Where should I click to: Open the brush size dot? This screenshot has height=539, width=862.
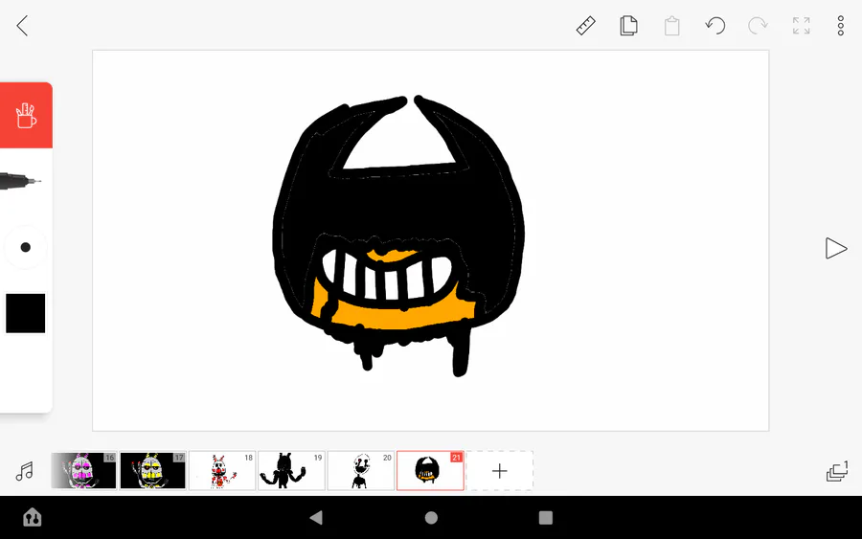click(x=25, y=247)
